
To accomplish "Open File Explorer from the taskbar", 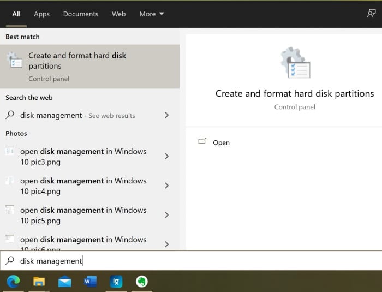I will click(39, 282).
